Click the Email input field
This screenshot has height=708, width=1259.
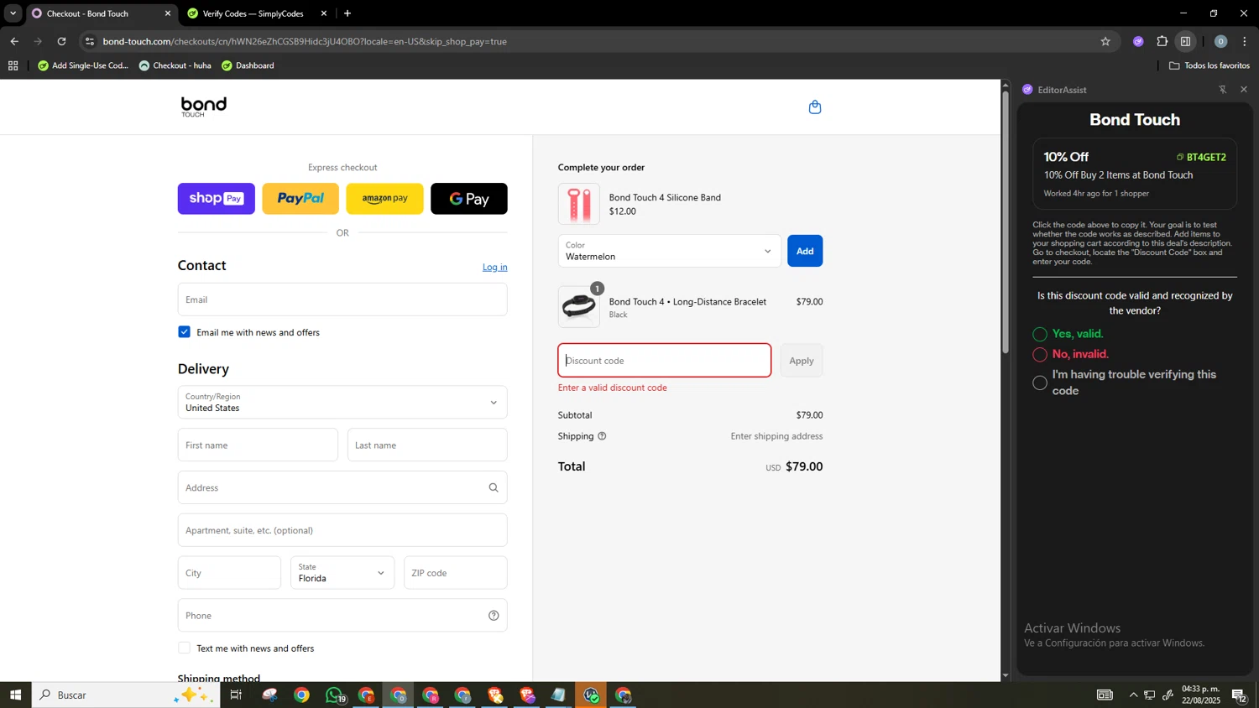click(342, 299)
